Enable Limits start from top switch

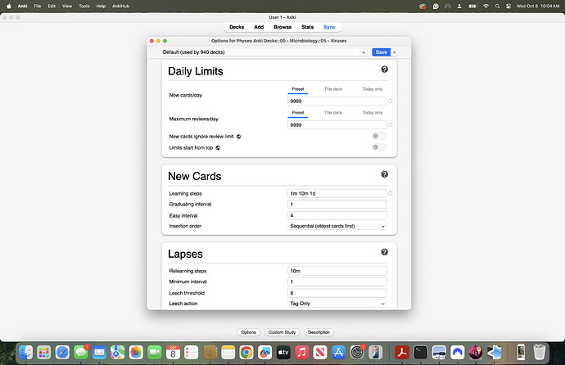point(379,147)
